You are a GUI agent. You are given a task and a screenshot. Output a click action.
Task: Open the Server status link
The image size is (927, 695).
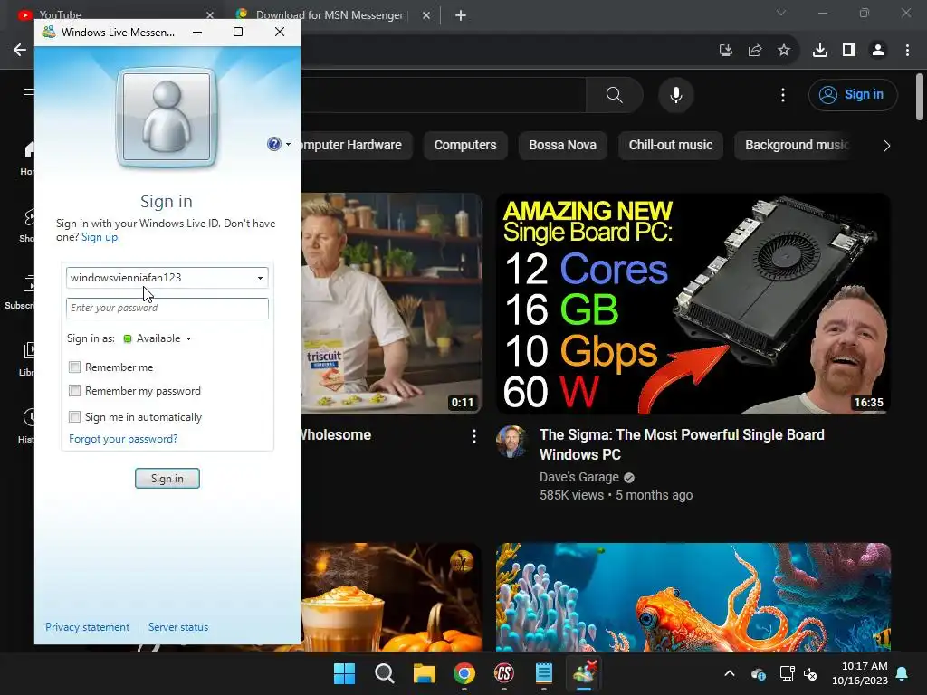pyautogui.click(x=178, y=627)
